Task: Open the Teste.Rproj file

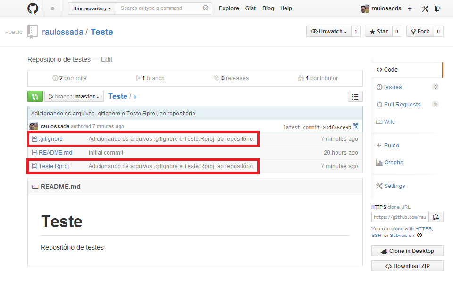Action: click(54, 166)
